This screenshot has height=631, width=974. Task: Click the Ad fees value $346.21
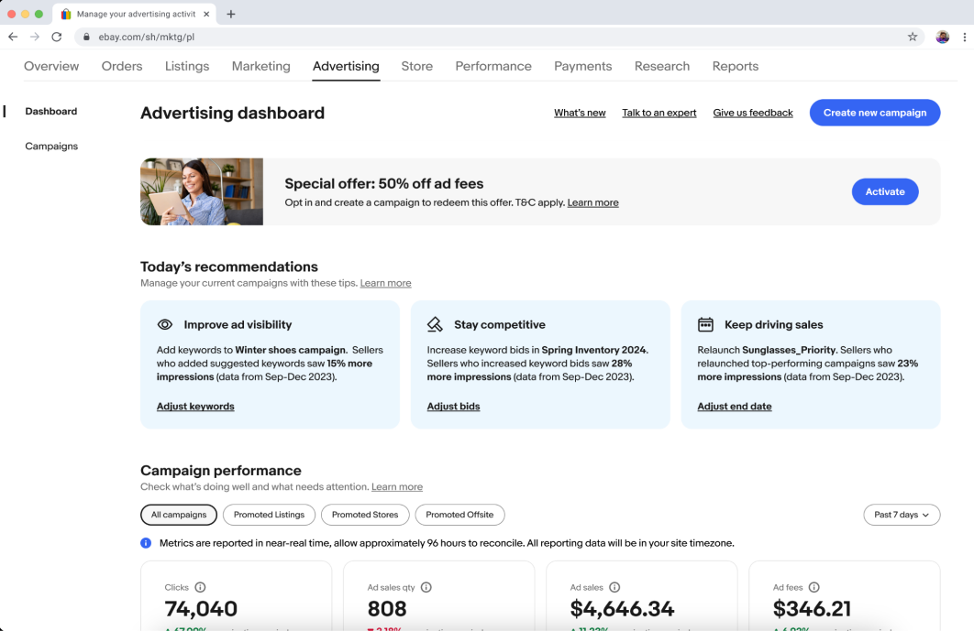[812, 609]
